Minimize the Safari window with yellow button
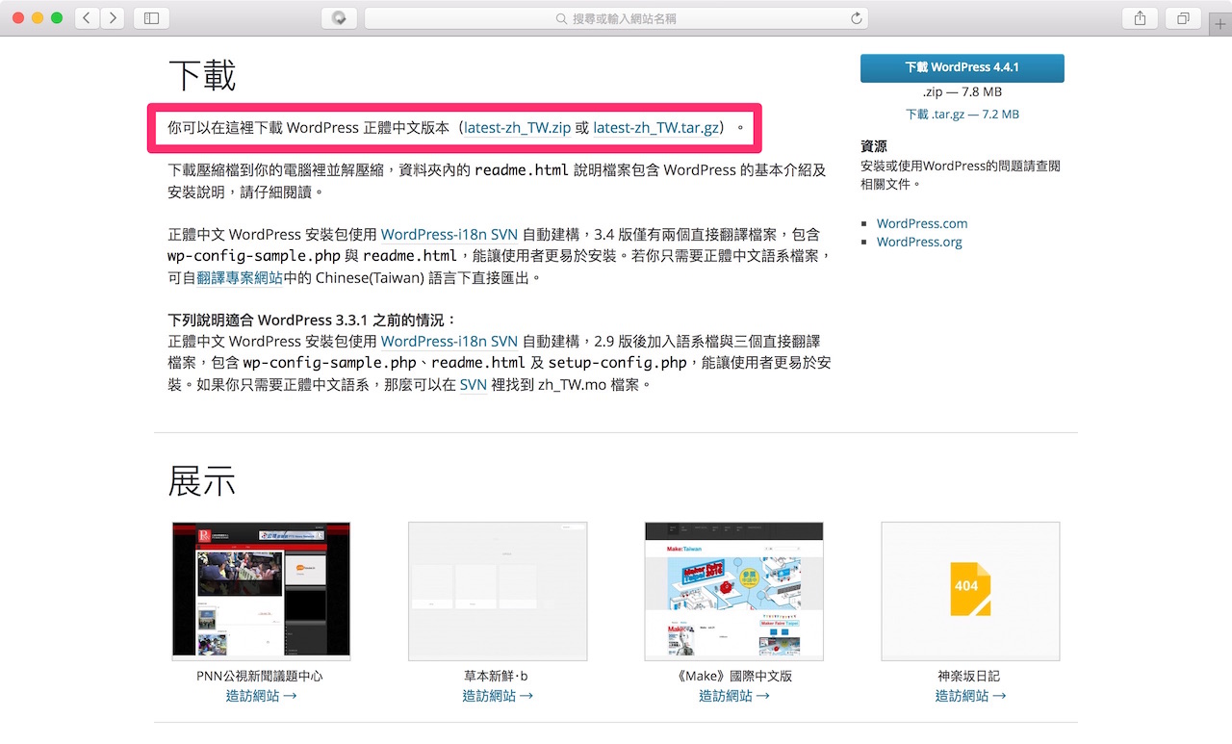1232x744 pixels. [x=38, y=17]
